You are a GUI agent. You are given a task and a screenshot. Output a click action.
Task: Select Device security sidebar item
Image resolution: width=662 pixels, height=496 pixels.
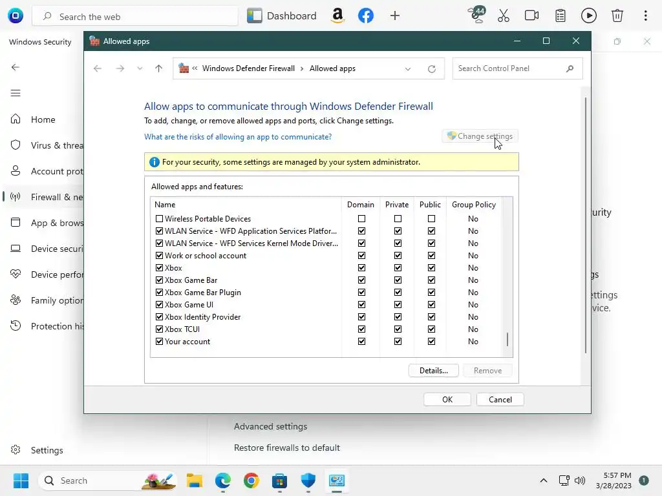click(x=43, y=249)
